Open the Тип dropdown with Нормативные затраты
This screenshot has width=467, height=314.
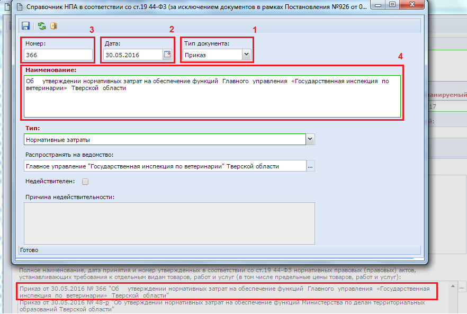310,140
